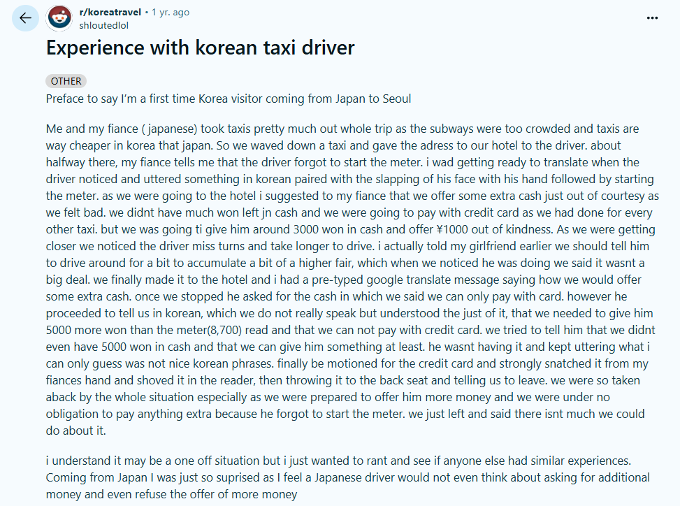This screenshot has height=506, width=680.
Task: Click the words 'do about it.' ending the paragraph
Action: point(76,431)
